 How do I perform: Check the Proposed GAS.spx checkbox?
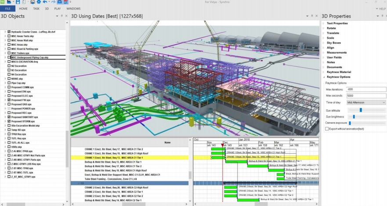[x=9, y=105]
